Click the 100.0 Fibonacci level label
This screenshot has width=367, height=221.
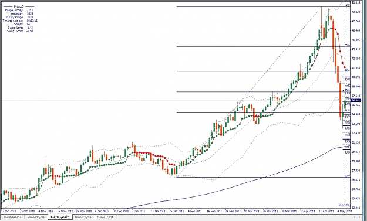[x=346, y=176]
